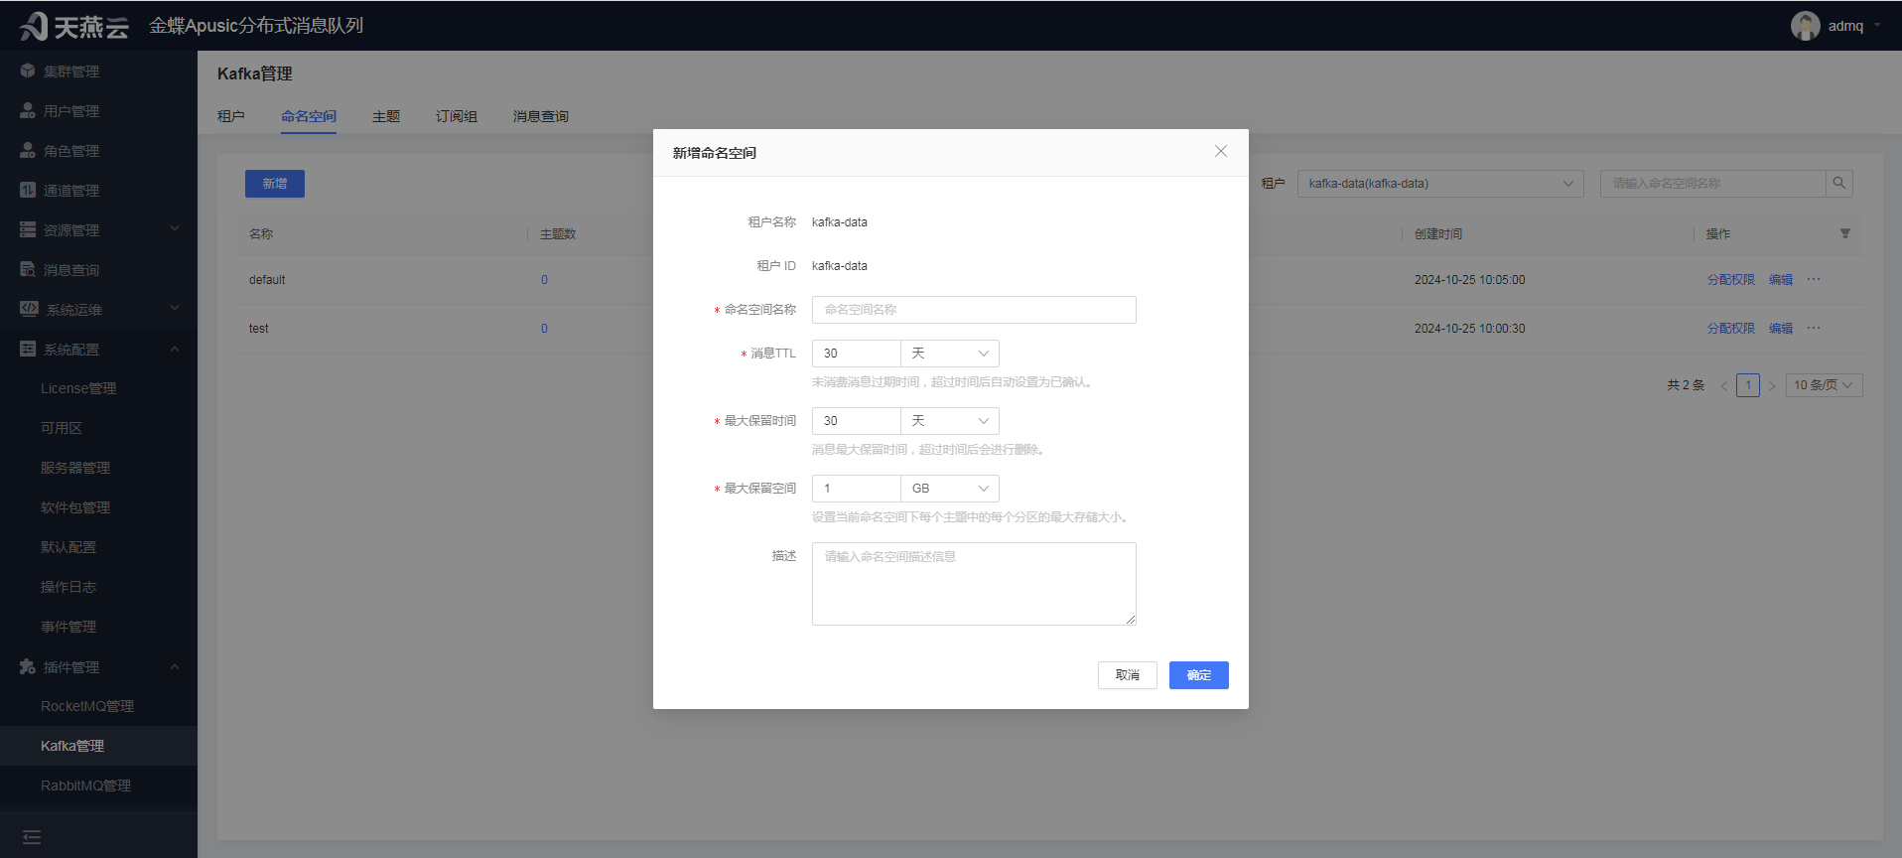Screen dimensions: 1902x858
Task: Open License管理 in sidebar
Action: (x=98, y=388)
